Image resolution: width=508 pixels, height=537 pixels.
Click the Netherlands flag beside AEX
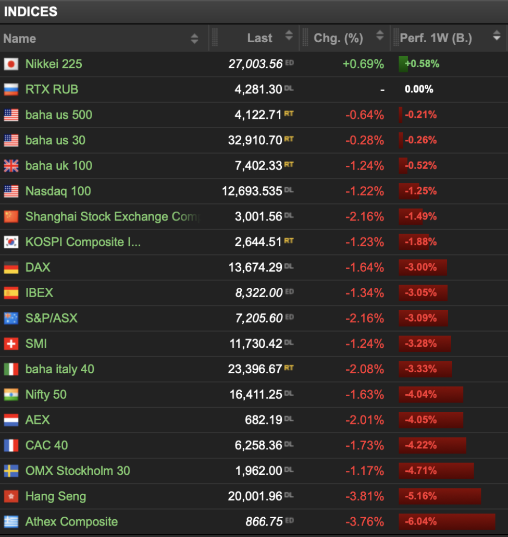coord(11,420)
